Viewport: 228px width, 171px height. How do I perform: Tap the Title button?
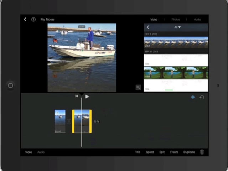tap(138, 152)
